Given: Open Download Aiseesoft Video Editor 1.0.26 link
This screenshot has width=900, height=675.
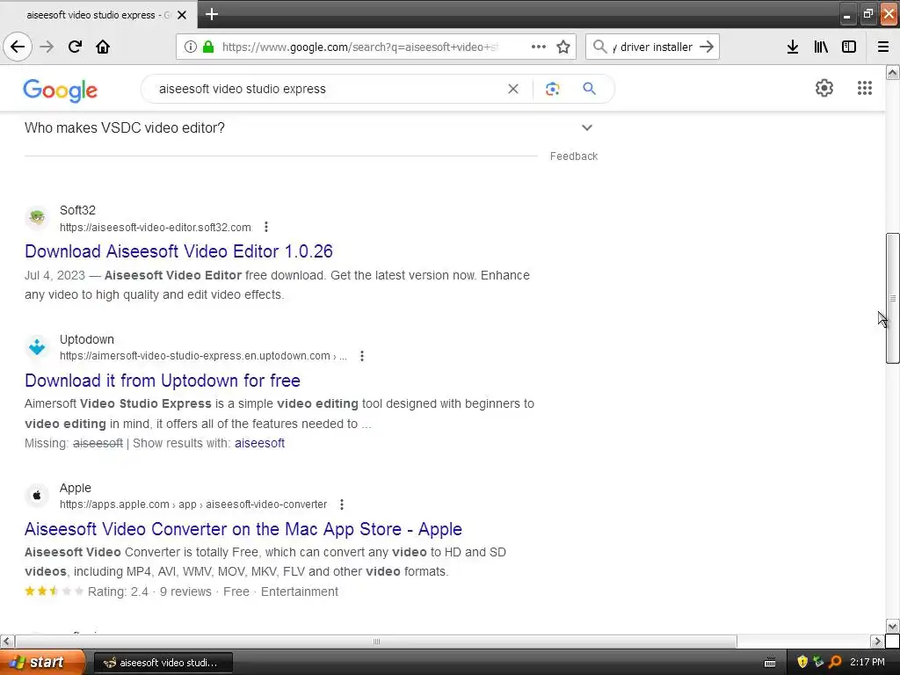Looking at the screenshot, I should click(178, 251).
